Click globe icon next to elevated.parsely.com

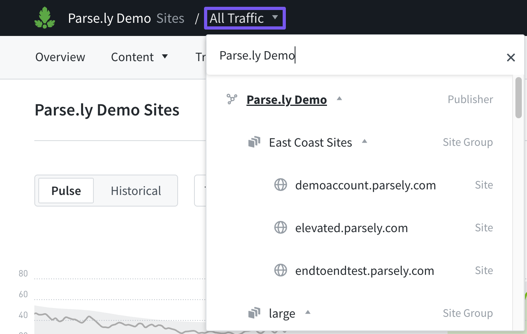[x=281, y=228]
